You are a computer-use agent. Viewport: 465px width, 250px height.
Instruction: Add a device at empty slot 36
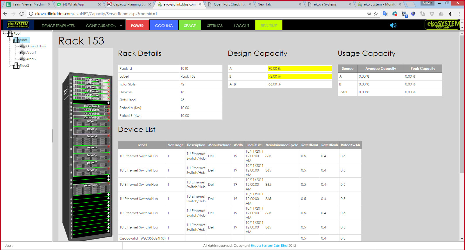(x=108, y=103)
